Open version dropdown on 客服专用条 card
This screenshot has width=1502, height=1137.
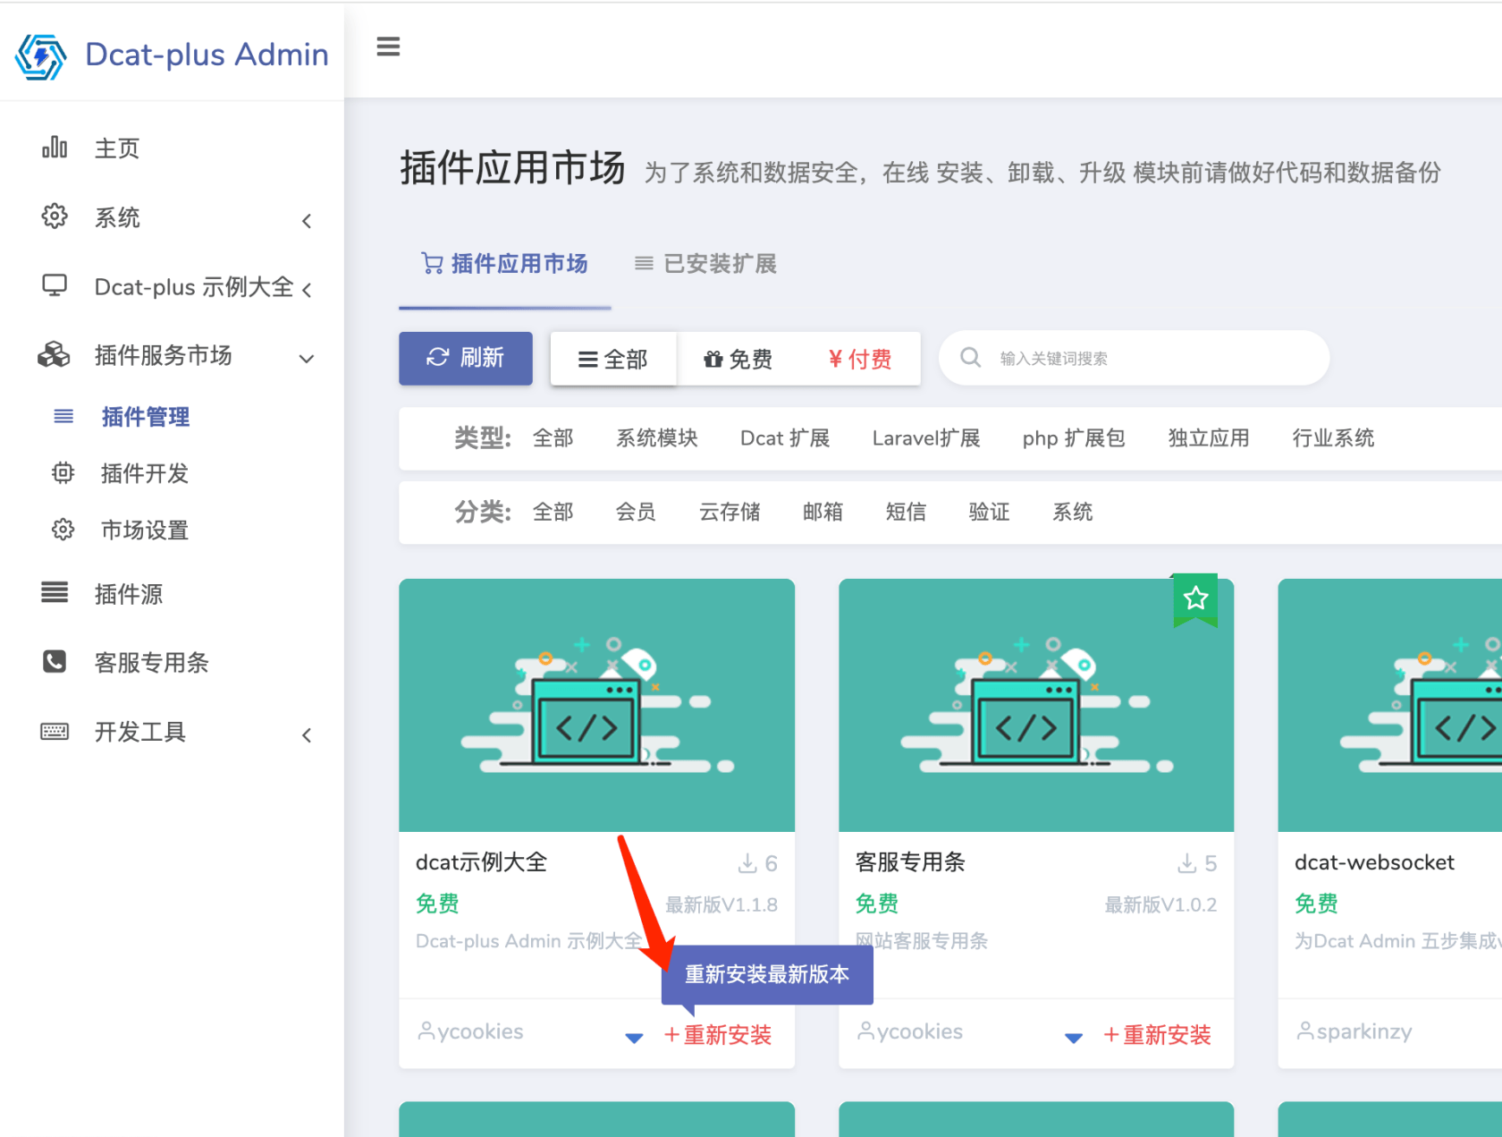[x=1074, y=1039]
